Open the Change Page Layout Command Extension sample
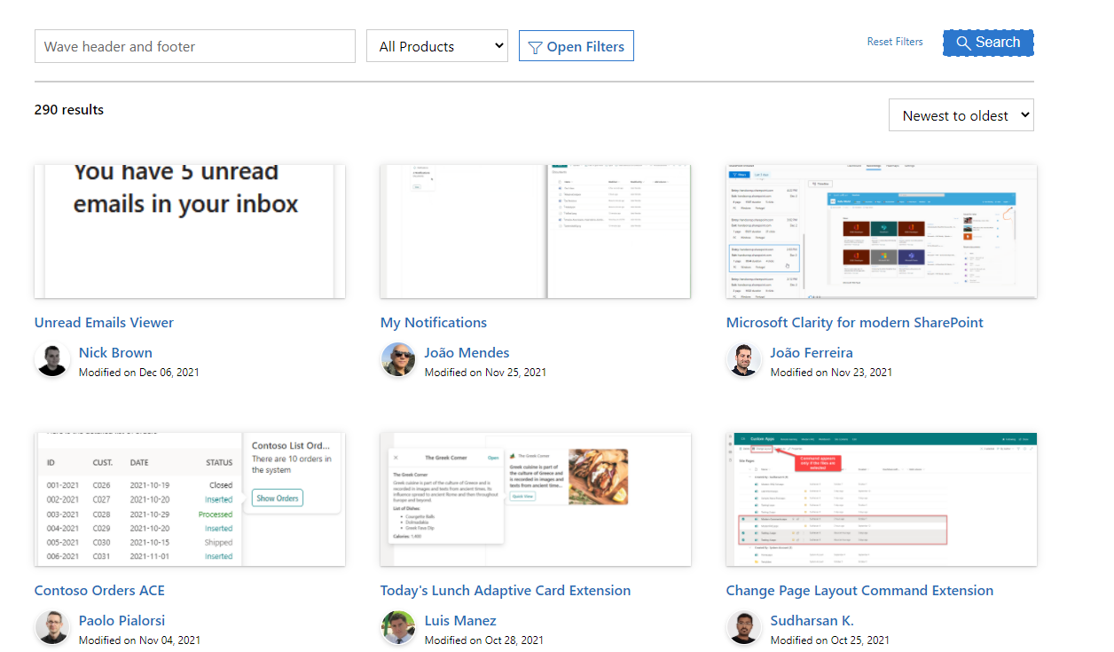This screenshot has height=652, width=1114. [x=859, y=590]
